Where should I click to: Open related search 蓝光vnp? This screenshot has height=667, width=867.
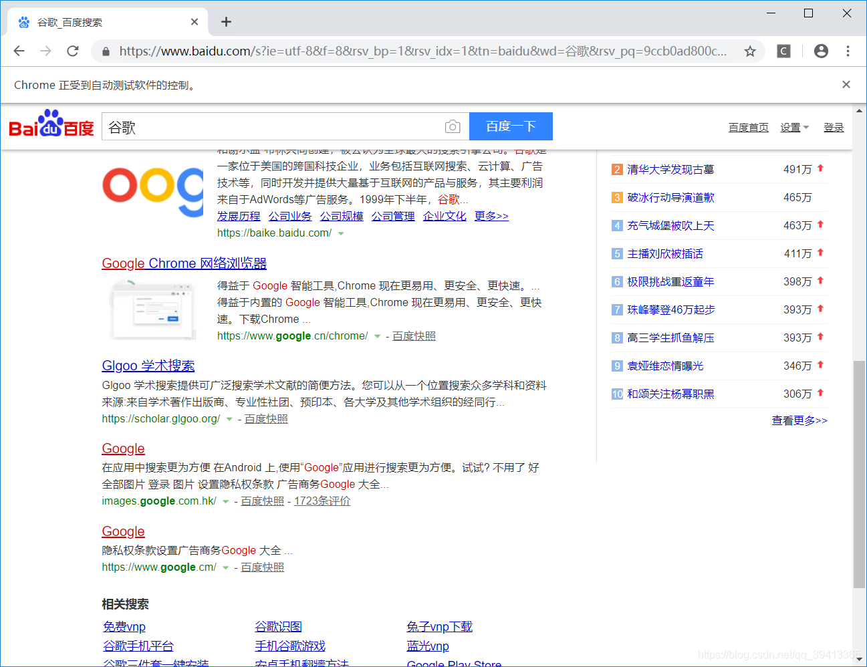pyautogui.click(x=428, y=646)
